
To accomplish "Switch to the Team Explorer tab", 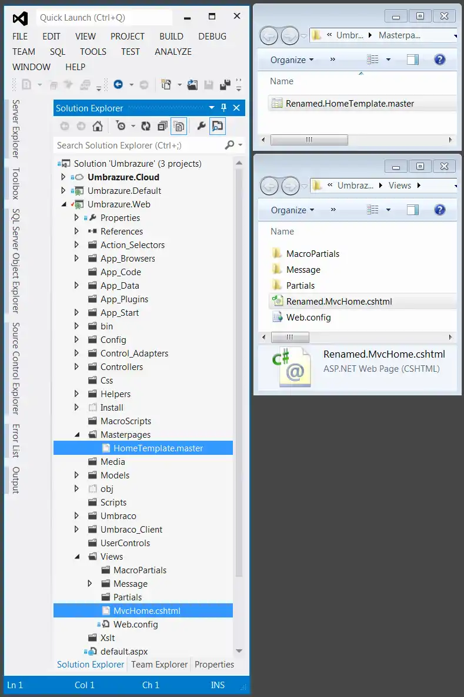I will click(x=159, y=665).
